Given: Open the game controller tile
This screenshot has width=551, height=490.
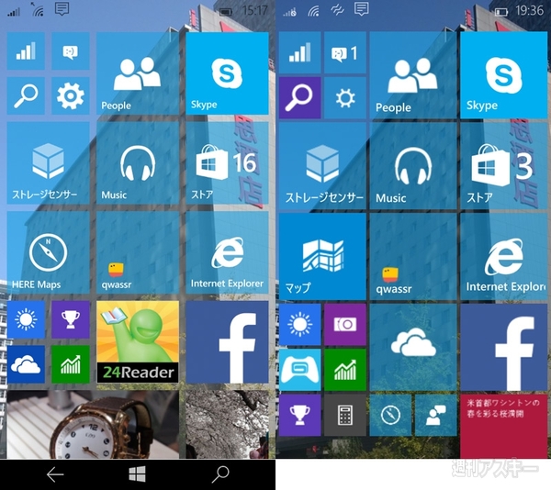Looking at the screenshot, I should [x=300, y=370].
